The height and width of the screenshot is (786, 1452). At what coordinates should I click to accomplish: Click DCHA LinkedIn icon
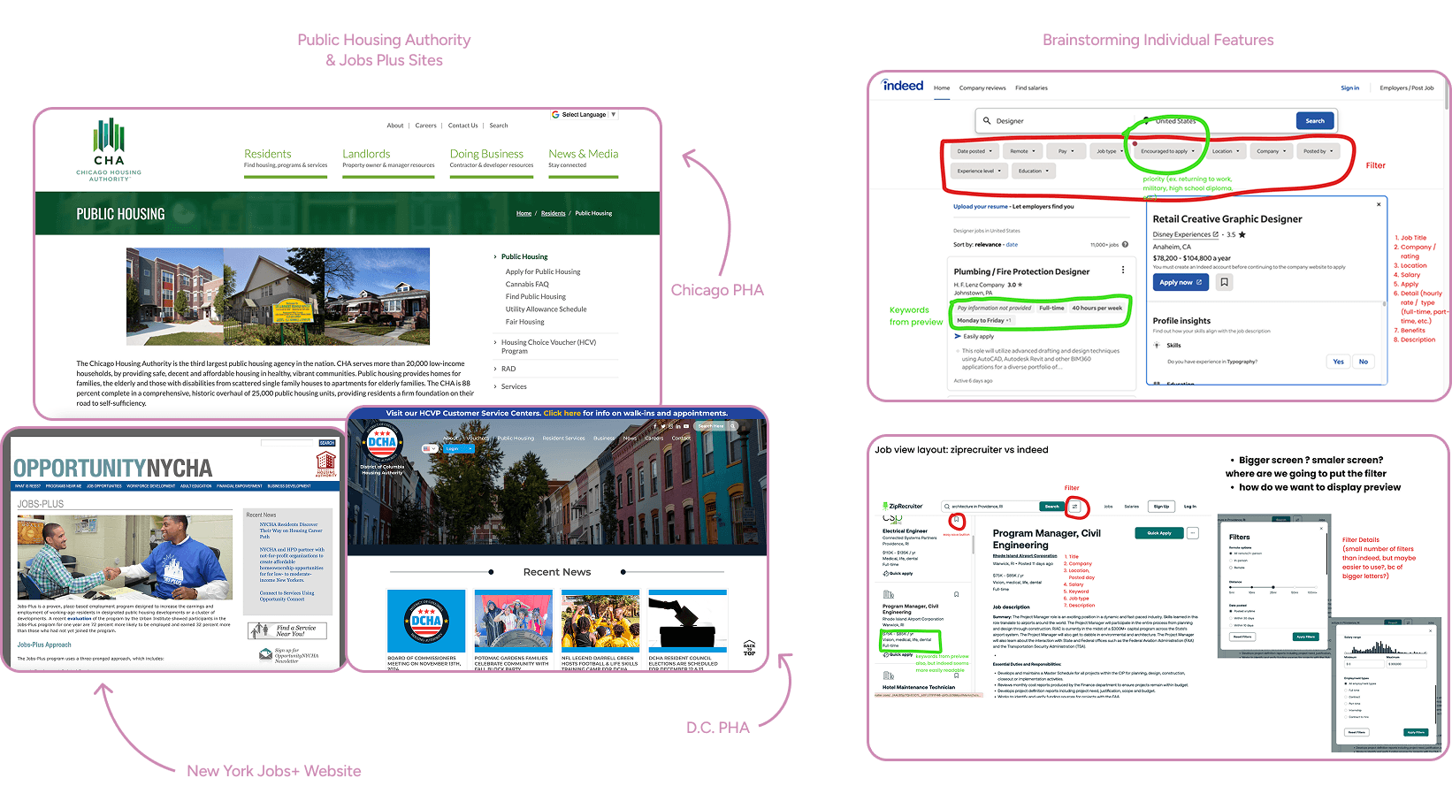click(x=678, y=426)
